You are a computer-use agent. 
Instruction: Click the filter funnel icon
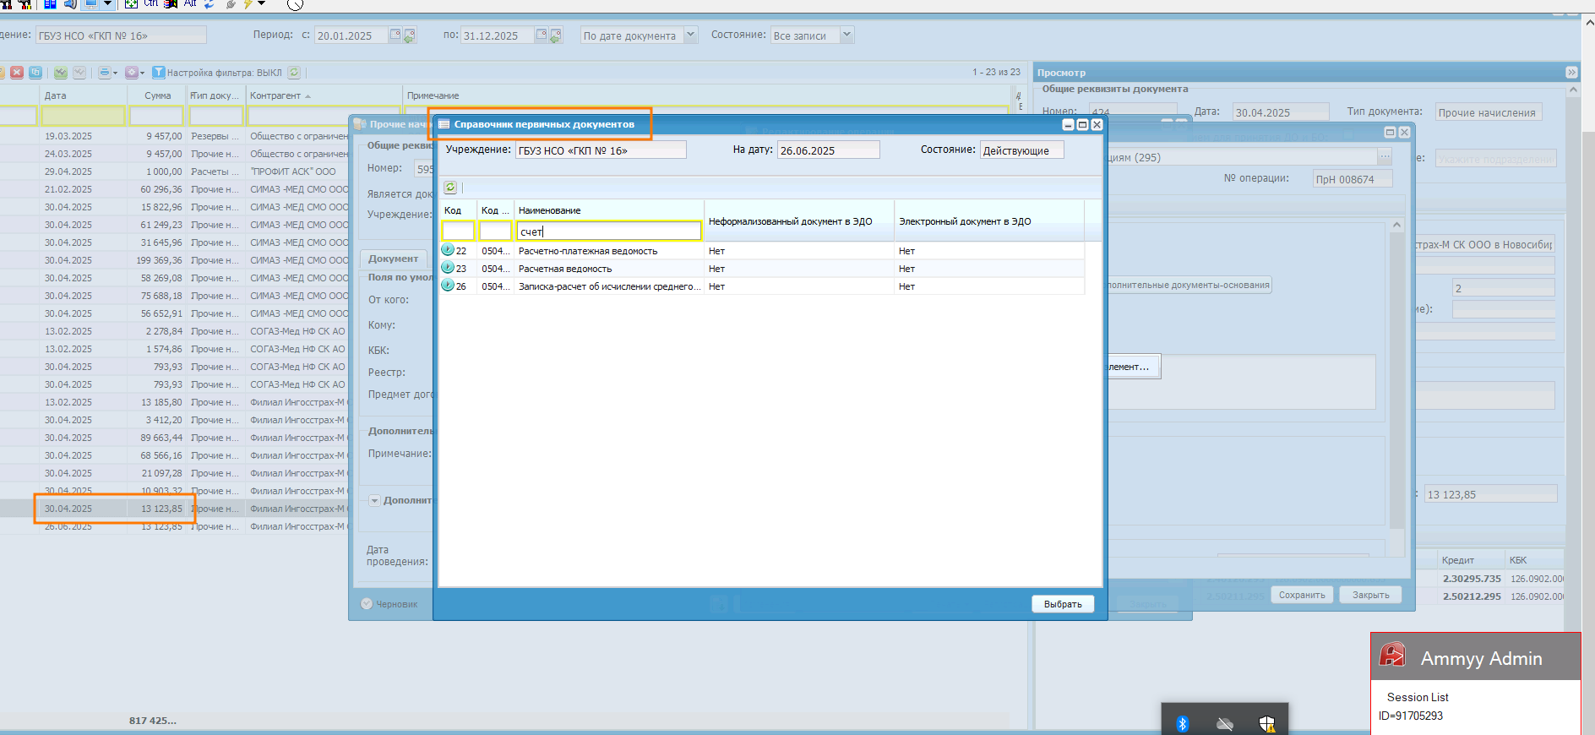click(158, 73)
